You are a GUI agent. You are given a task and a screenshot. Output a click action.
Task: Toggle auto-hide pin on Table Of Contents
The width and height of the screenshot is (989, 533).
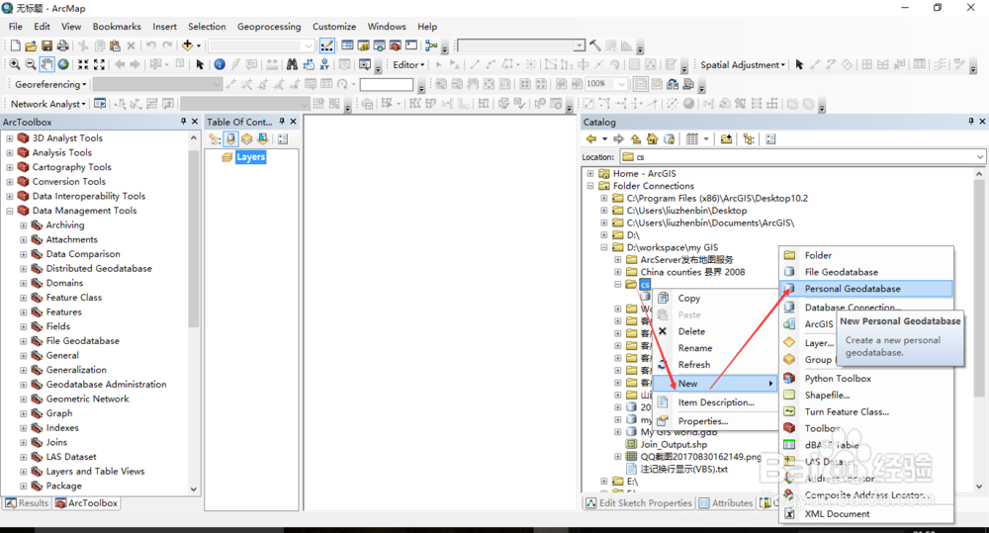pos(282,121)
